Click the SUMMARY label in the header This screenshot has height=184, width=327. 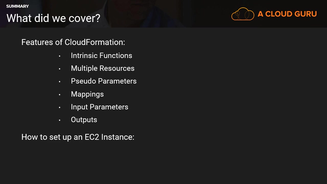click(17, 6)
